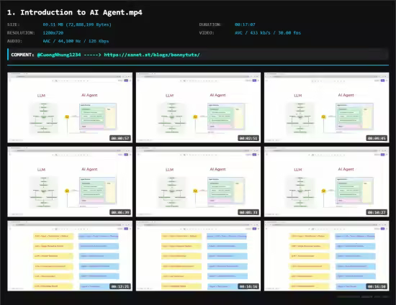Click the sanet.st blogs URL in comment
This screenshot has height=305, width=396.
pyautogui.click(x=152, y=55)
